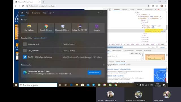Open the Appium app tile
The image size is (181, 102).
pyautogui.click(x=97, y=28)
